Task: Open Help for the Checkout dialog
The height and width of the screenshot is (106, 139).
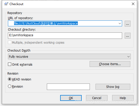Action: (123, 98)
